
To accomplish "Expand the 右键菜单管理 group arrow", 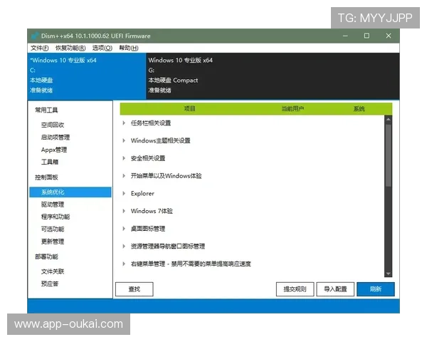I will (124, 264).
